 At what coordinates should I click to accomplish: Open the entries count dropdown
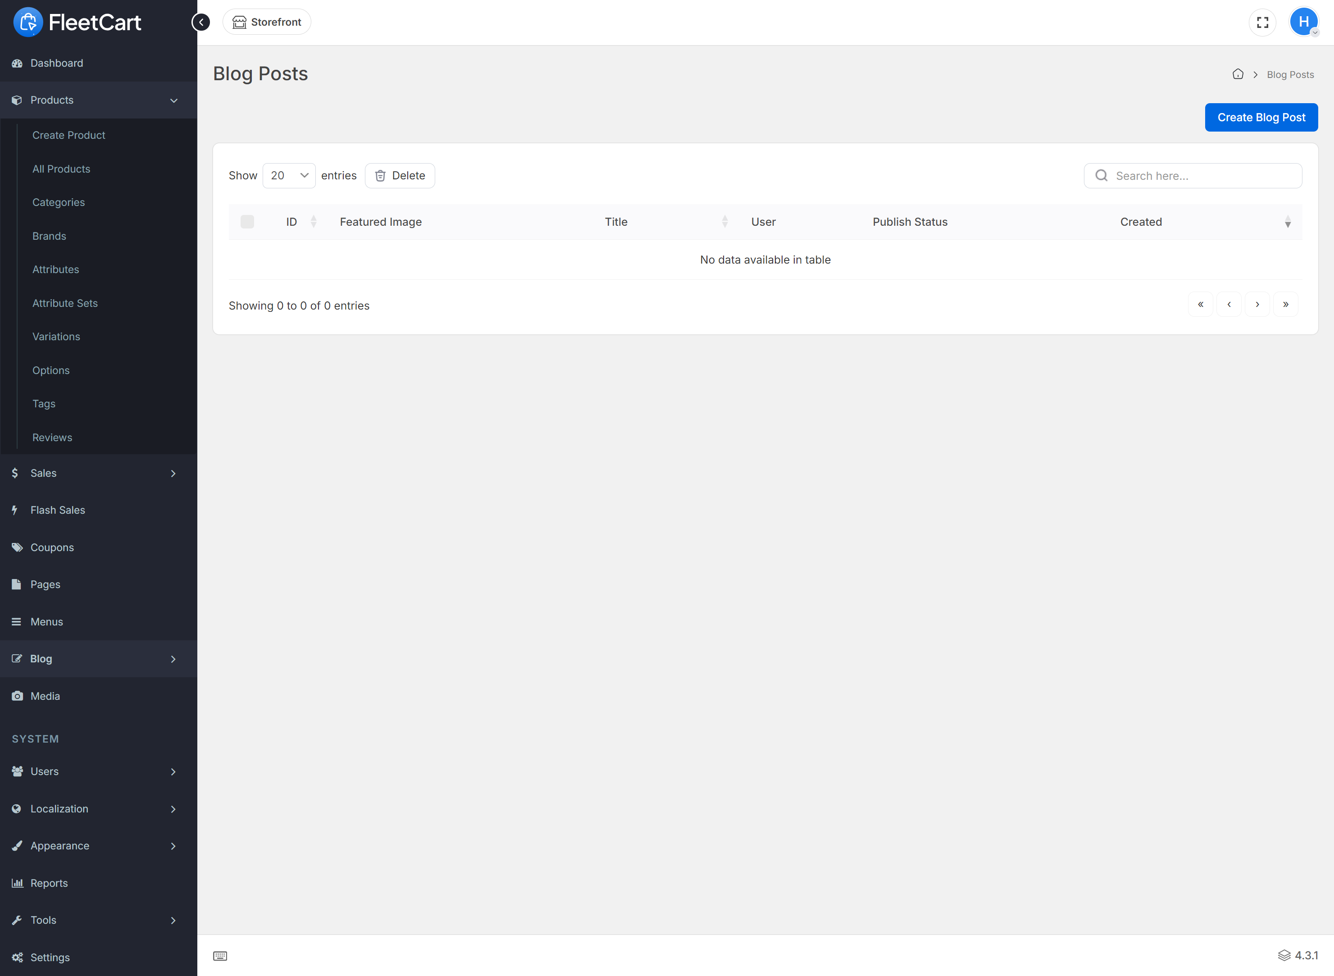(289, 175)
